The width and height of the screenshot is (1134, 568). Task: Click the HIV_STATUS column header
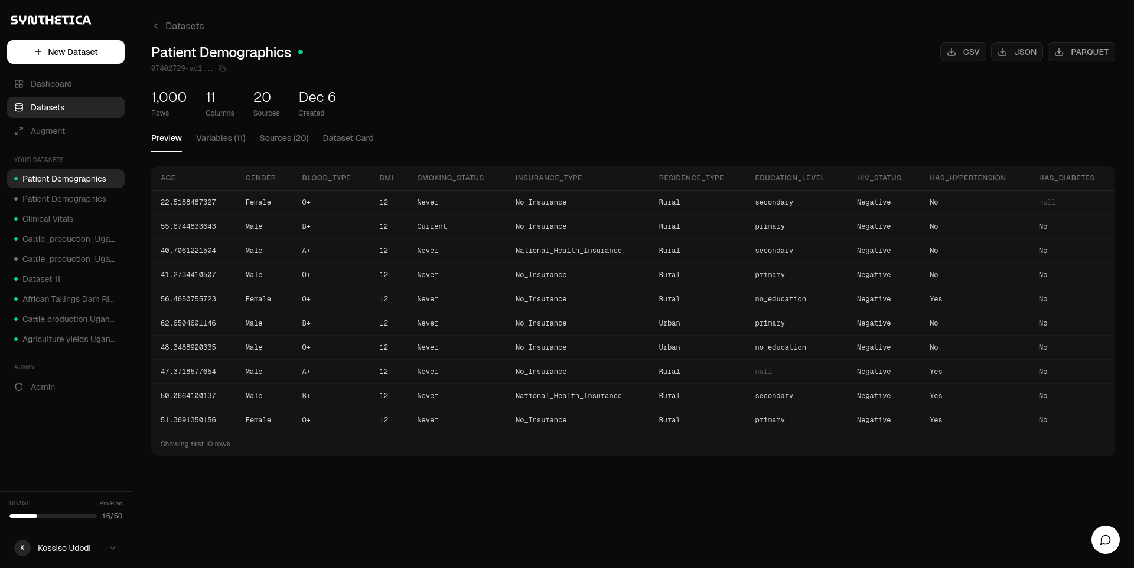click(x=879, y=178)
